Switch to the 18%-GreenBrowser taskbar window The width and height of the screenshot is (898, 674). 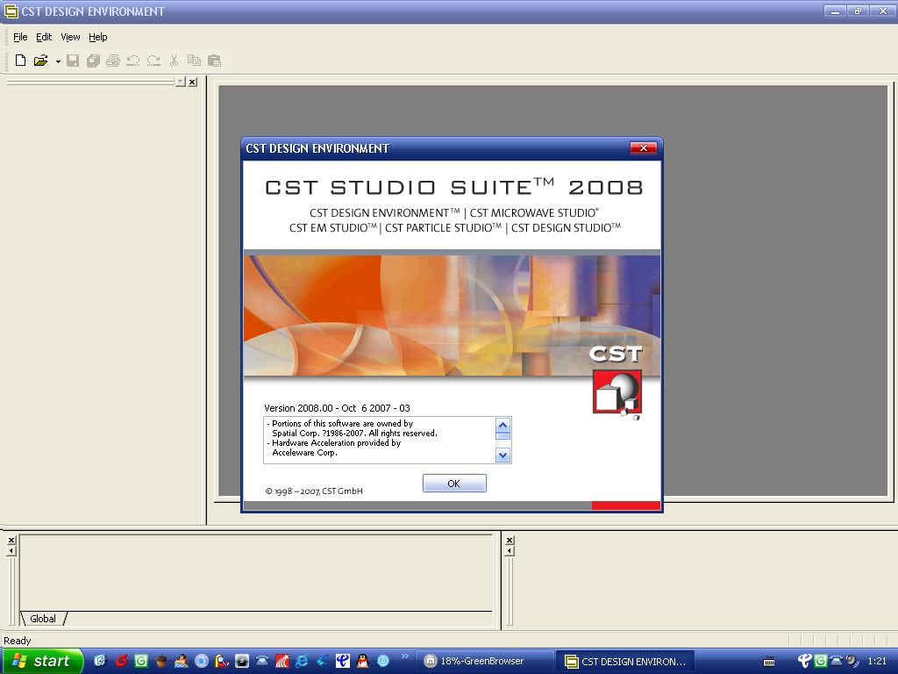484,661
